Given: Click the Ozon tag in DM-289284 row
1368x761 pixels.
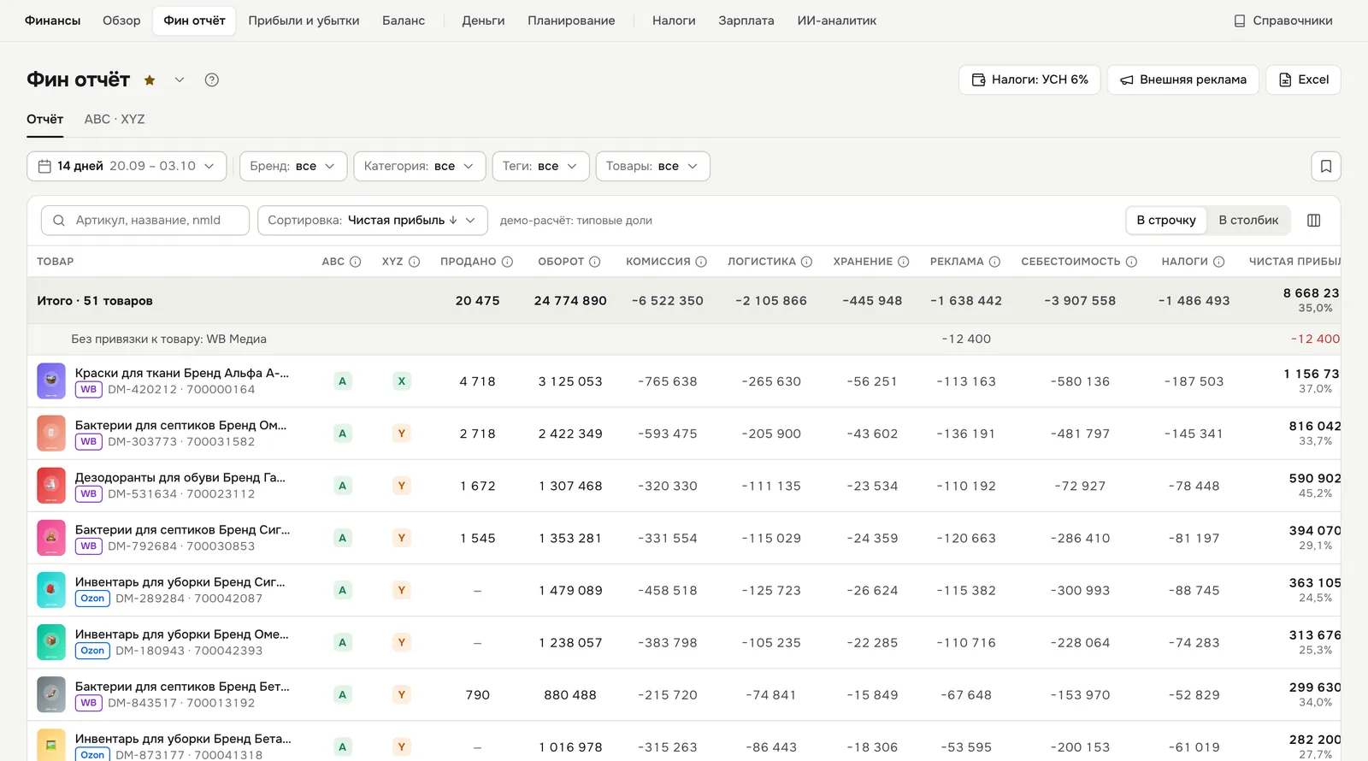Looking at the screenshot, I should (x=92, y=599).
